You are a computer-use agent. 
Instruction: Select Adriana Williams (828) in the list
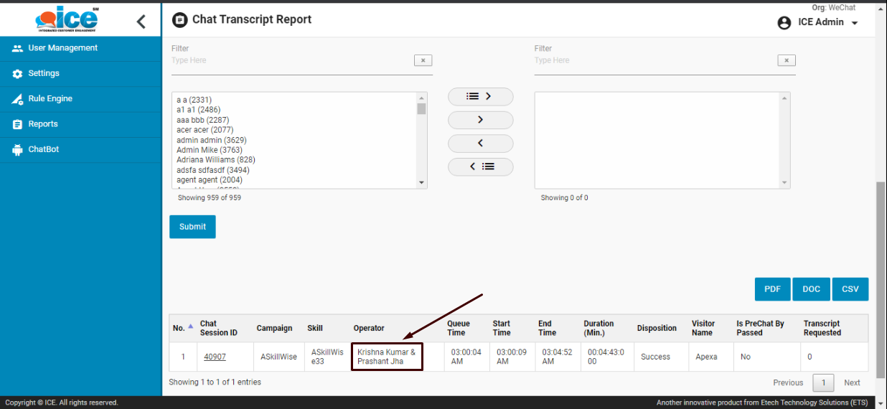tap(215, 160)
